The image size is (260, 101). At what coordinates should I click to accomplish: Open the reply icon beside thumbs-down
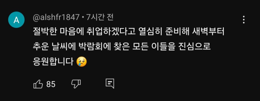(110, 84)
